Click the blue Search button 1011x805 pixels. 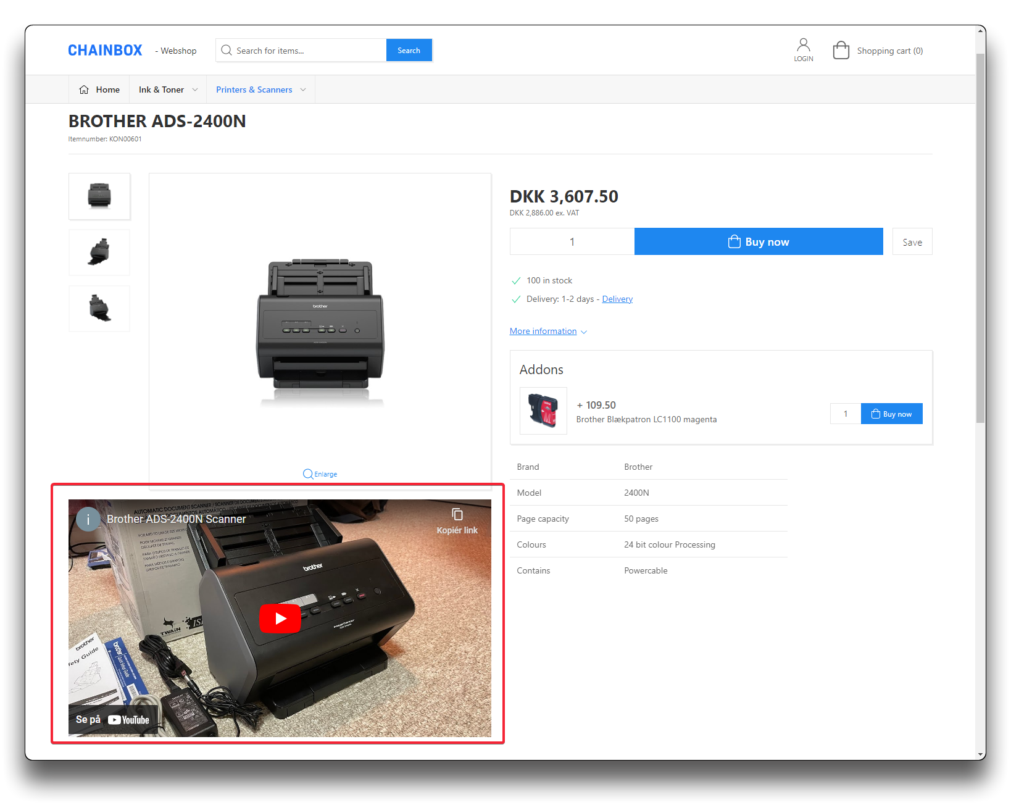(x=409, y=51)
